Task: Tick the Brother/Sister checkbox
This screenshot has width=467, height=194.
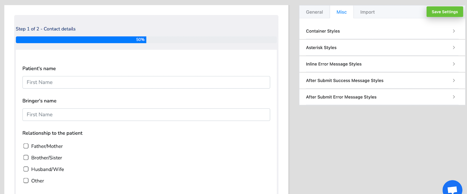Action: tap(26, 158)
